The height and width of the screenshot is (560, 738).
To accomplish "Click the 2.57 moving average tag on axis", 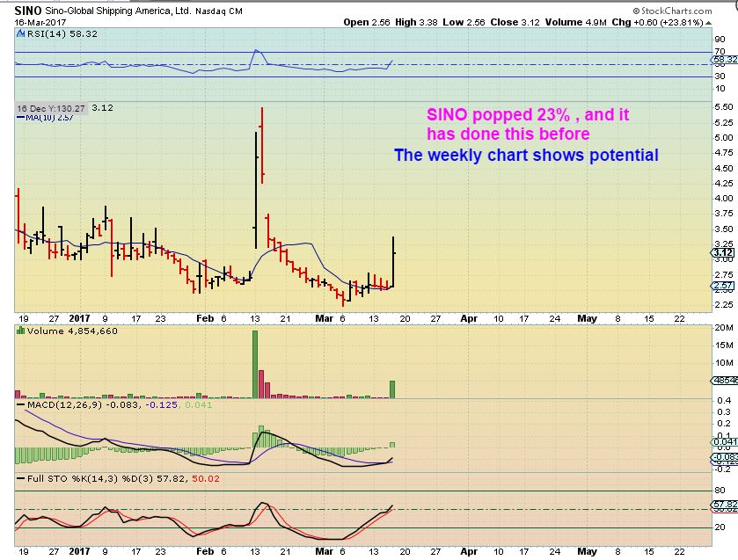I will point(723,285).
